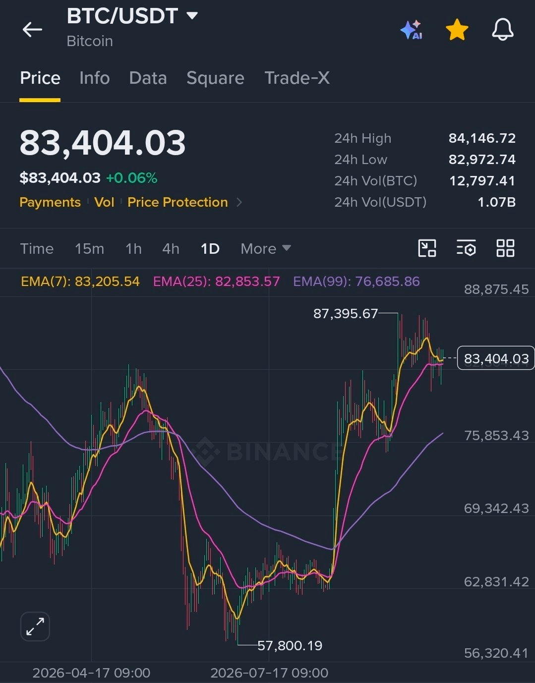This screenshot has height=683, width=535.
Task: Tap the current price tag 83,404.03 on axis
Action: point(496,358)
